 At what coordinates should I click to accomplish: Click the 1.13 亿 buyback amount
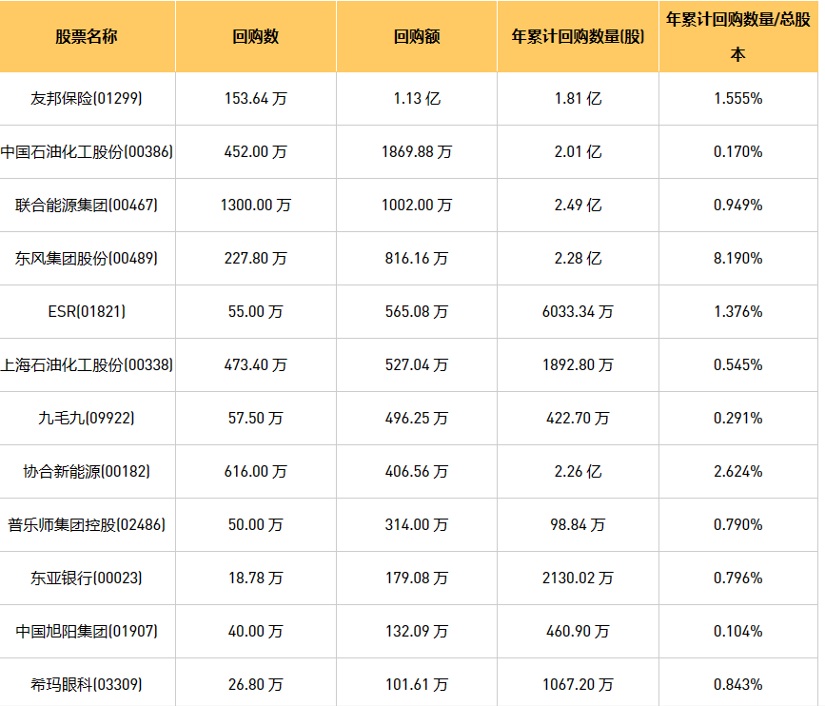click(x=417, y=98)
